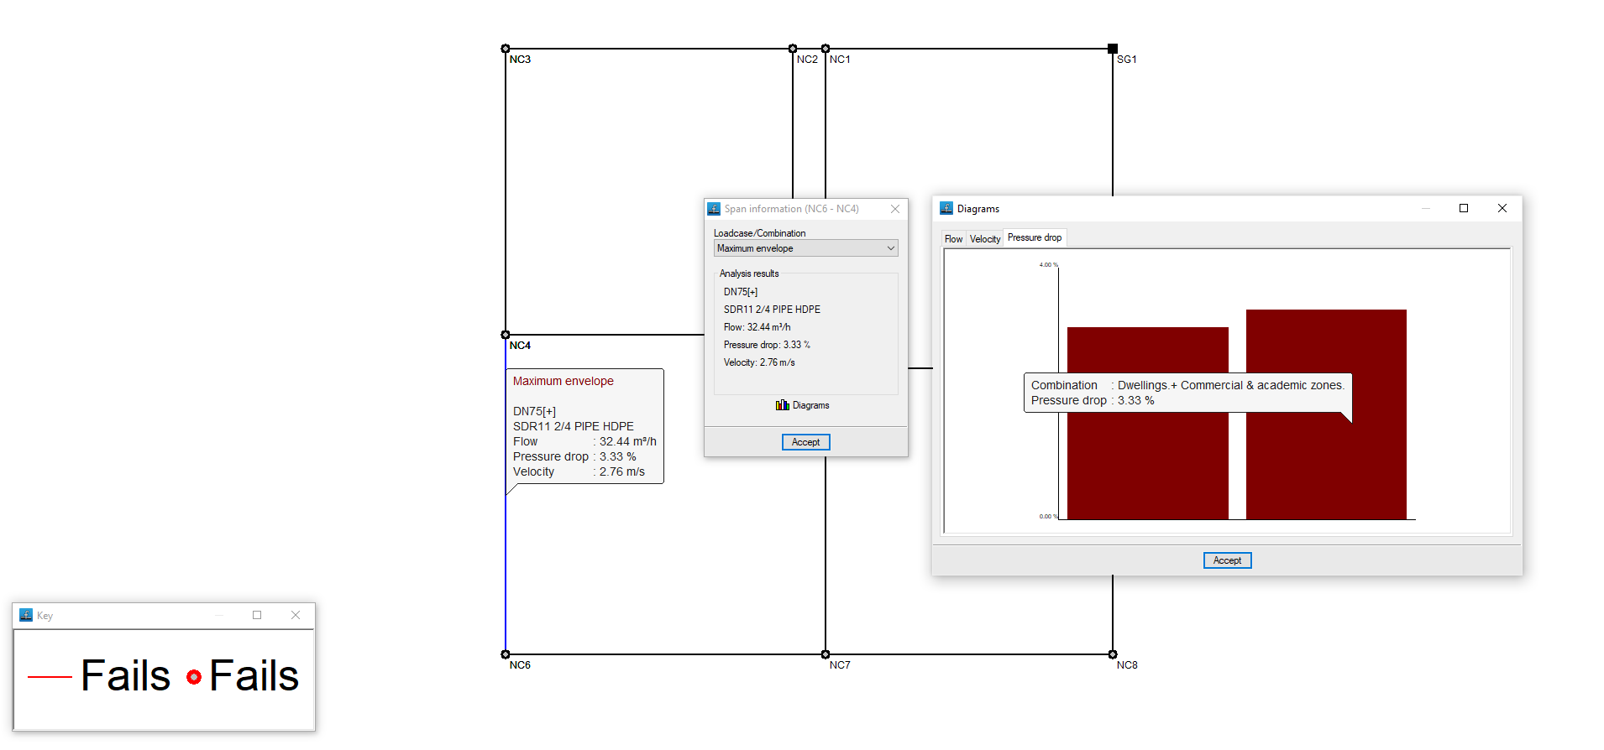
Task: Click the Diagrams window app icon
Action: click(x=946, y=208)
